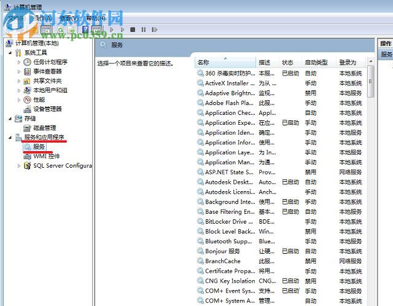The height and width of the screenshot is (306, 393).
Task: Select the ActiveX Installer service row
Action: [280, 84]
